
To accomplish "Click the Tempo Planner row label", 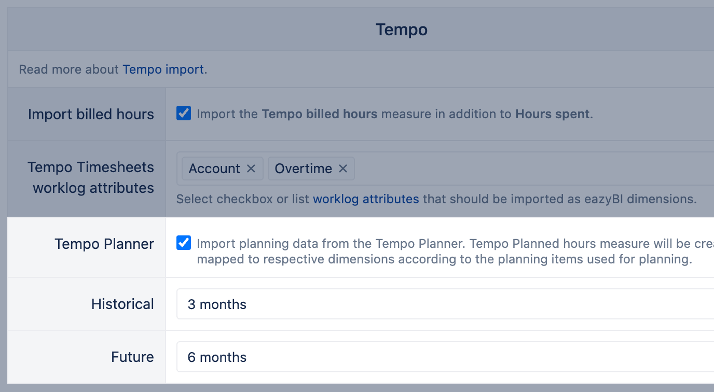I will coord(104,244).
